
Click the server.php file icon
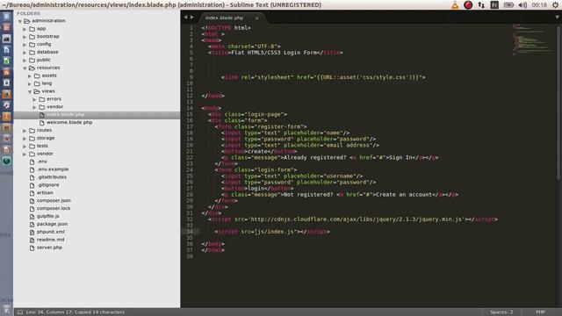[32, 248]
